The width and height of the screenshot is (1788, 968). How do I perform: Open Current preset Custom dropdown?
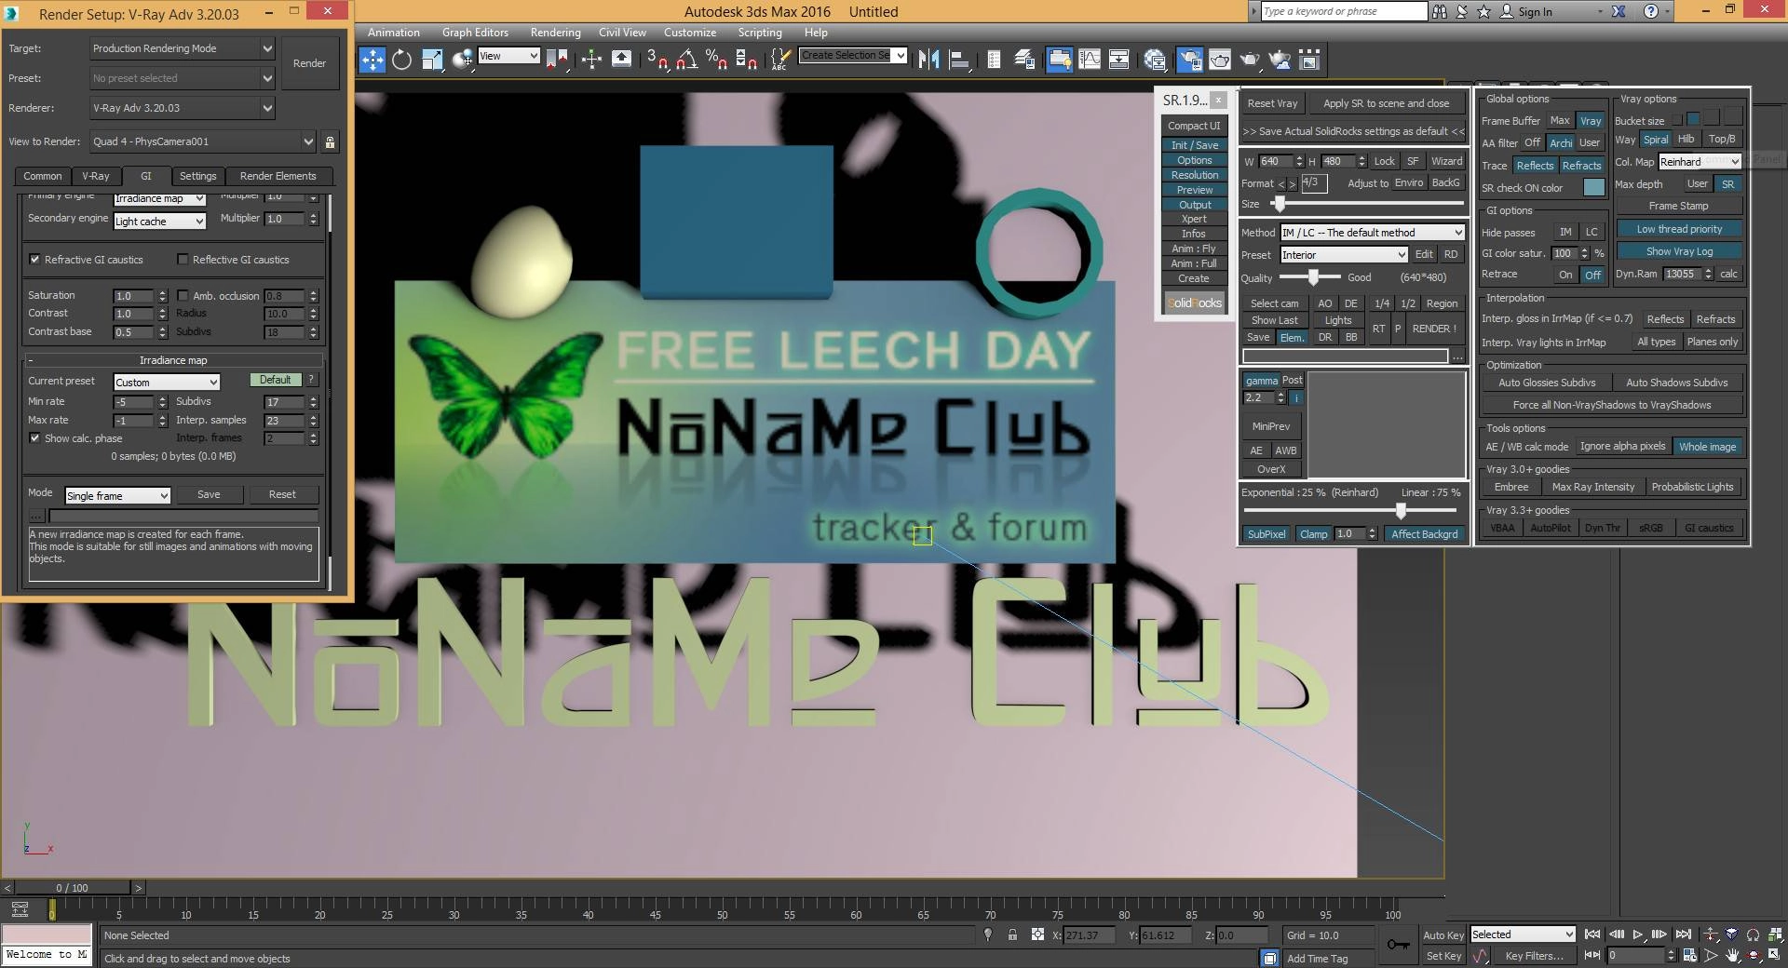tap(167, 383)
